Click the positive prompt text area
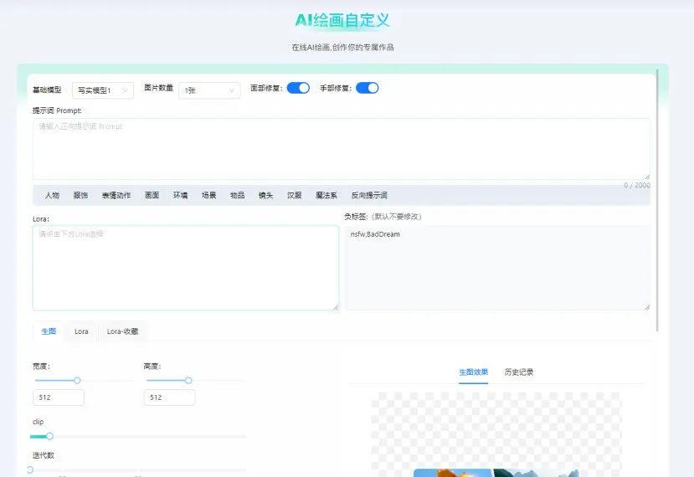The height and width of the screenshot is (477, 694). click(342, 149)
